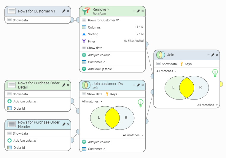
Task: Expand the upper All matches dropdown in Join customer IDs
Action: pos(92,101)
